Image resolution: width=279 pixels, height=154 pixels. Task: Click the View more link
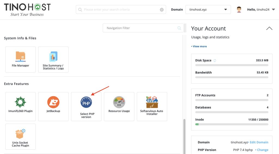[x=199, y=46]
